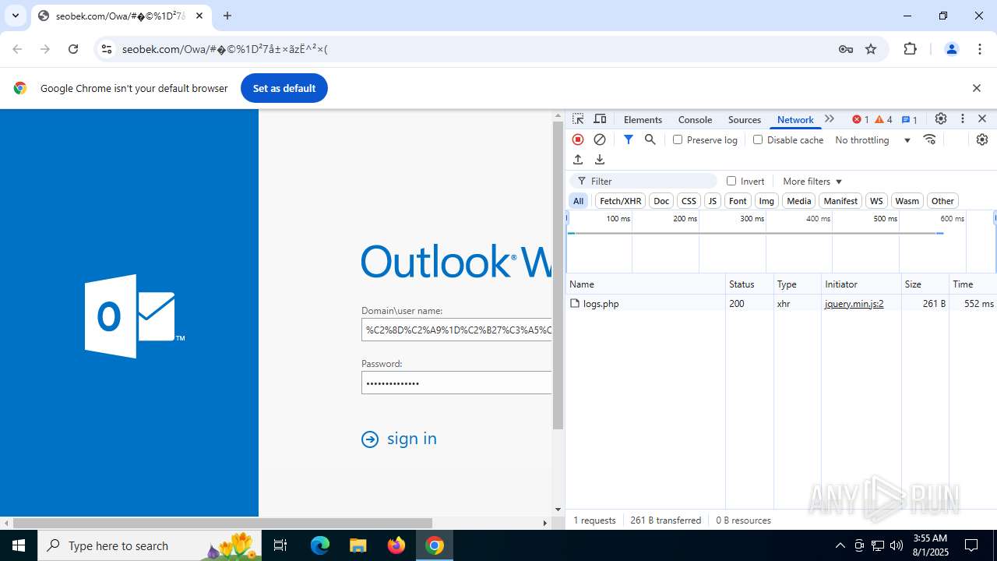
Task: Enable Disable cache checkbox
Action: [x=758, y=139]
